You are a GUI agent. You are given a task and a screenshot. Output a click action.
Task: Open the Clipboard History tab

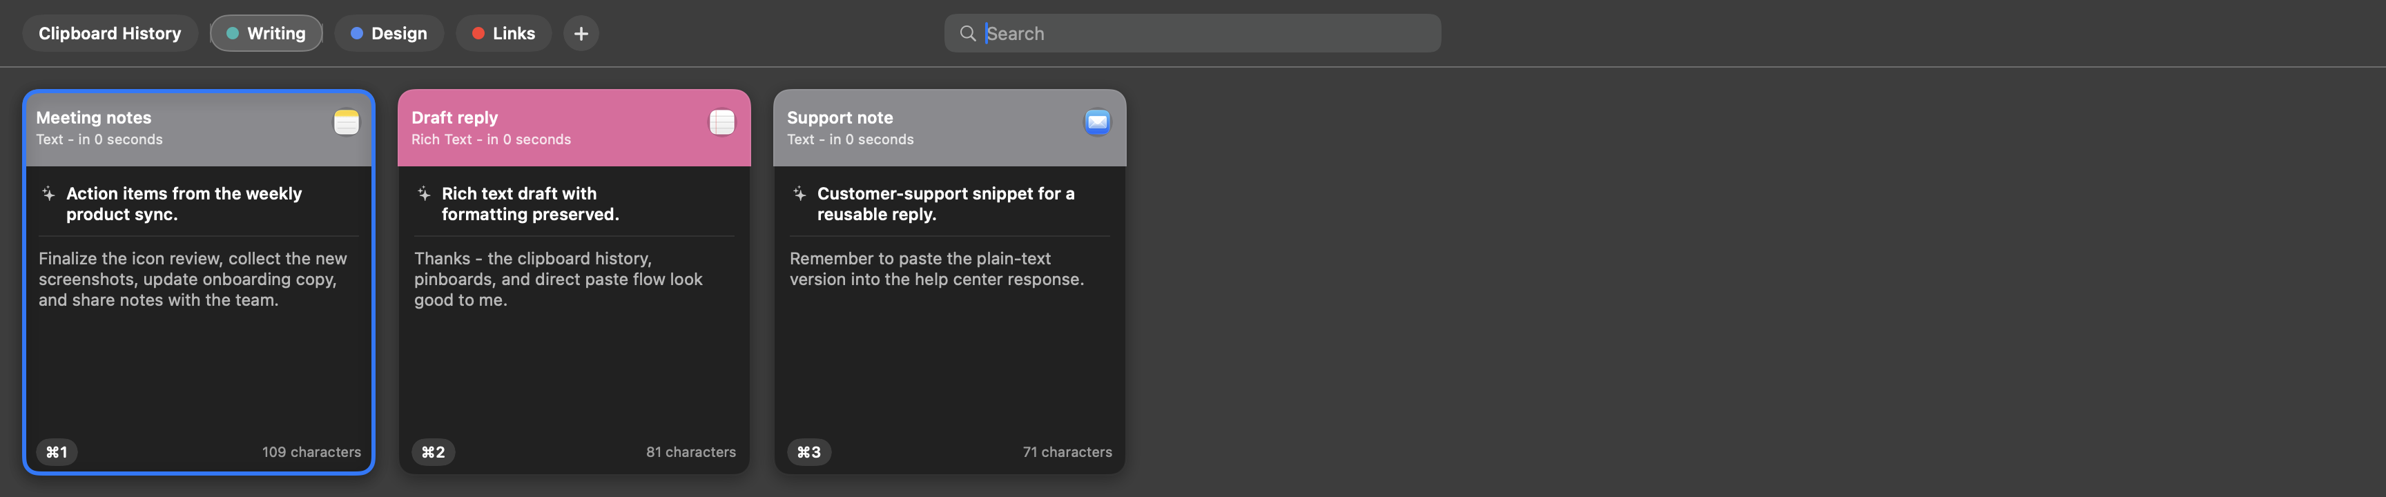[109, 33]
